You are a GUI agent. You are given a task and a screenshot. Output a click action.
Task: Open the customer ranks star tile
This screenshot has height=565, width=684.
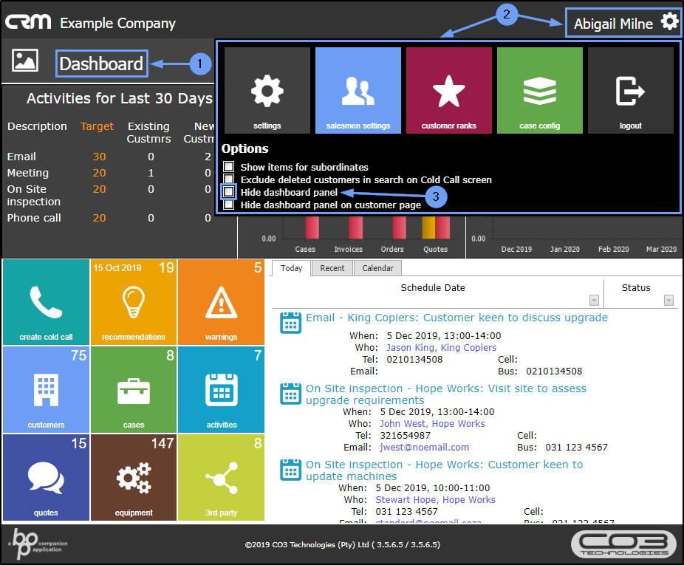tap(448, 90)
